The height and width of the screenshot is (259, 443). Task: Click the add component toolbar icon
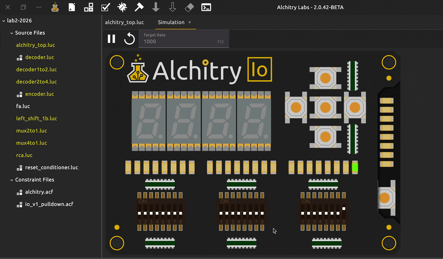click(89, 7)
